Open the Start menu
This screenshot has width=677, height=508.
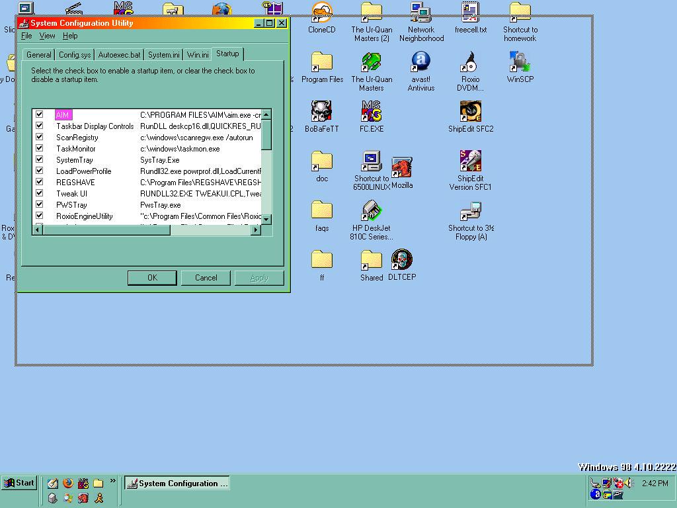[x=19, y=483]
